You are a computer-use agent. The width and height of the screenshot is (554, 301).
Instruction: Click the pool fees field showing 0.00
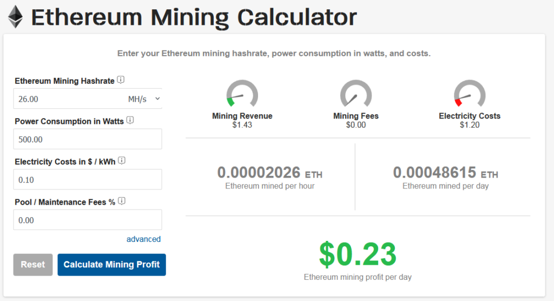(88, 220)
